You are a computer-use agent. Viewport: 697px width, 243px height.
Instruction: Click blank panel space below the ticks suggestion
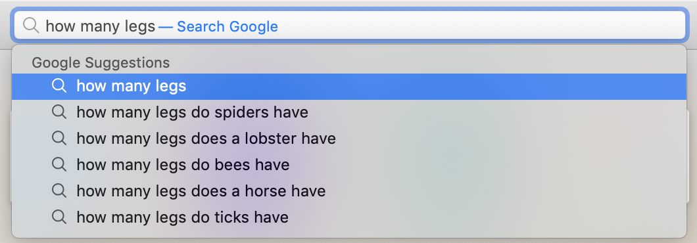click(x=349, y=234)
